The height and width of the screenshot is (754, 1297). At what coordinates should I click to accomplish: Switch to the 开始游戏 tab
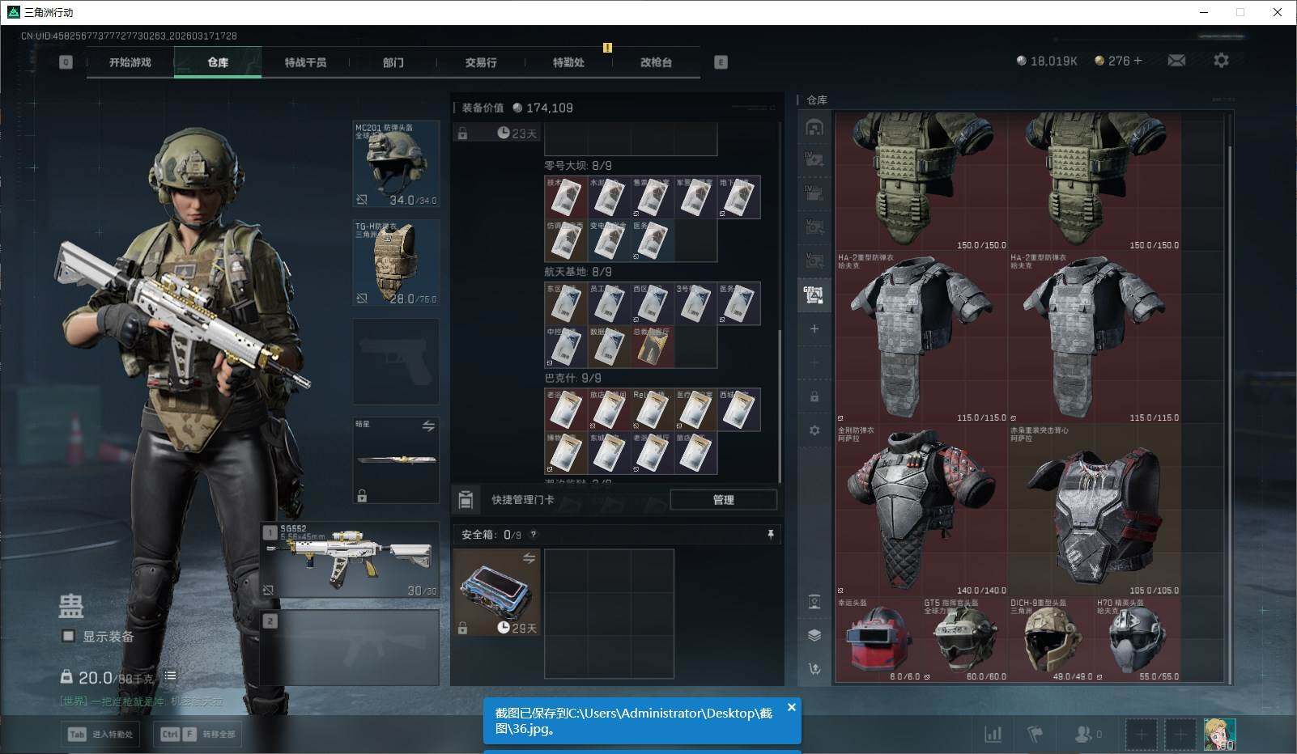pyautogui.click(x=130, y=62)
